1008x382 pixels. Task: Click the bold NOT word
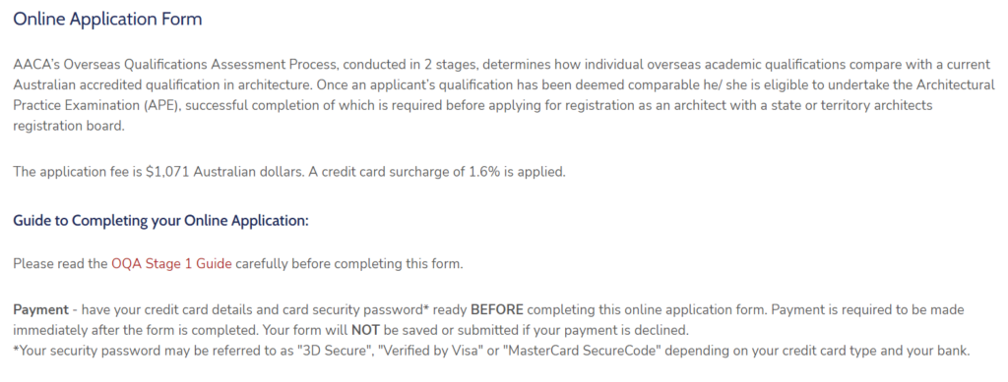[x=366, y=331]
